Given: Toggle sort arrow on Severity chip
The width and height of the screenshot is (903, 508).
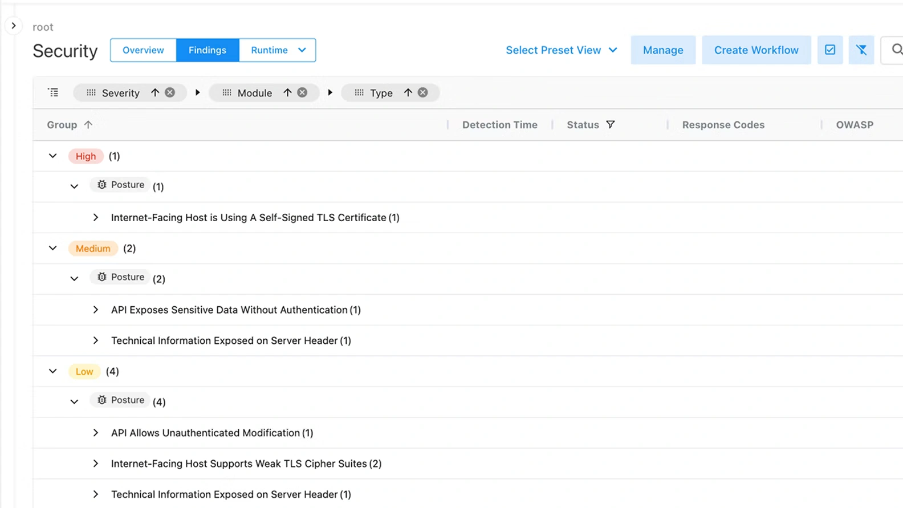Looking at the screenshot, I should pos(155,92).
